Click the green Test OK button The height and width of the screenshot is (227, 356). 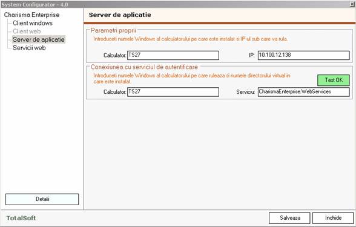click(334, 80)
